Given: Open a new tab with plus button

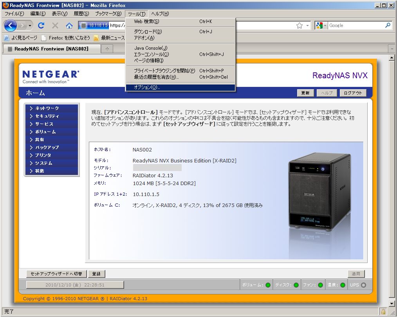Looking at the screenshot, I should [x=107, y=49].
